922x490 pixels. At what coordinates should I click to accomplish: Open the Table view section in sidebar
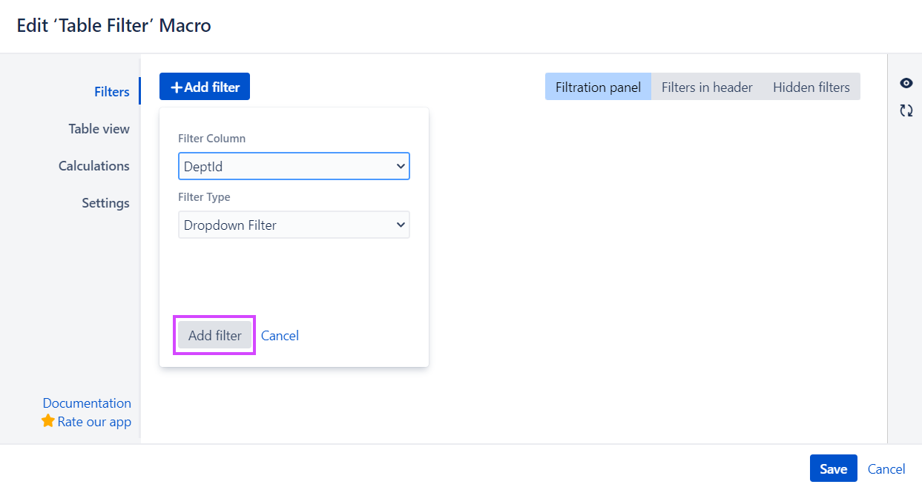(x=99, y=128)
